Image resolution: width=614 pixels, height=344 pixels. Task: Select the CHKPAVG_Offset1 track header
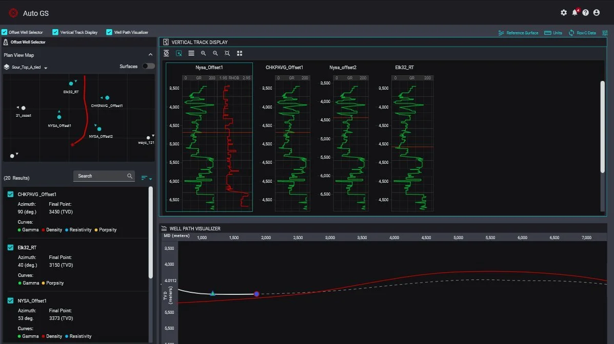(284, 68)
